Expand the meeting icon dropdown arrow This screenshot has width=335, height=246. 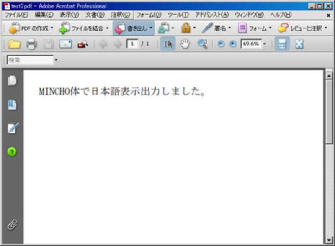point(173,28)
